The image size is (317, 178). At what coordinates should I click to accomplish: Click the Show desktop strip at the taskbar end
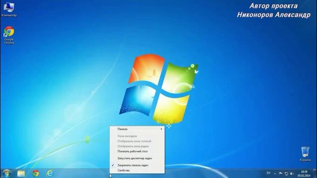315,174
